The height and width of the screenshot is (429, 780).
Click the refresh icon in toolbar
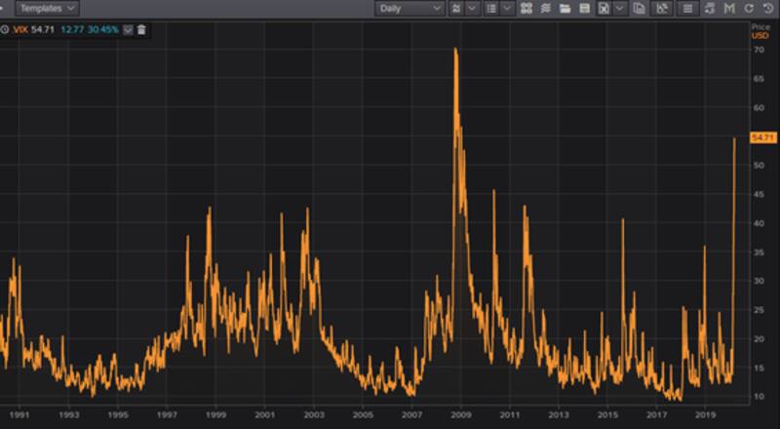pos(749,8)
